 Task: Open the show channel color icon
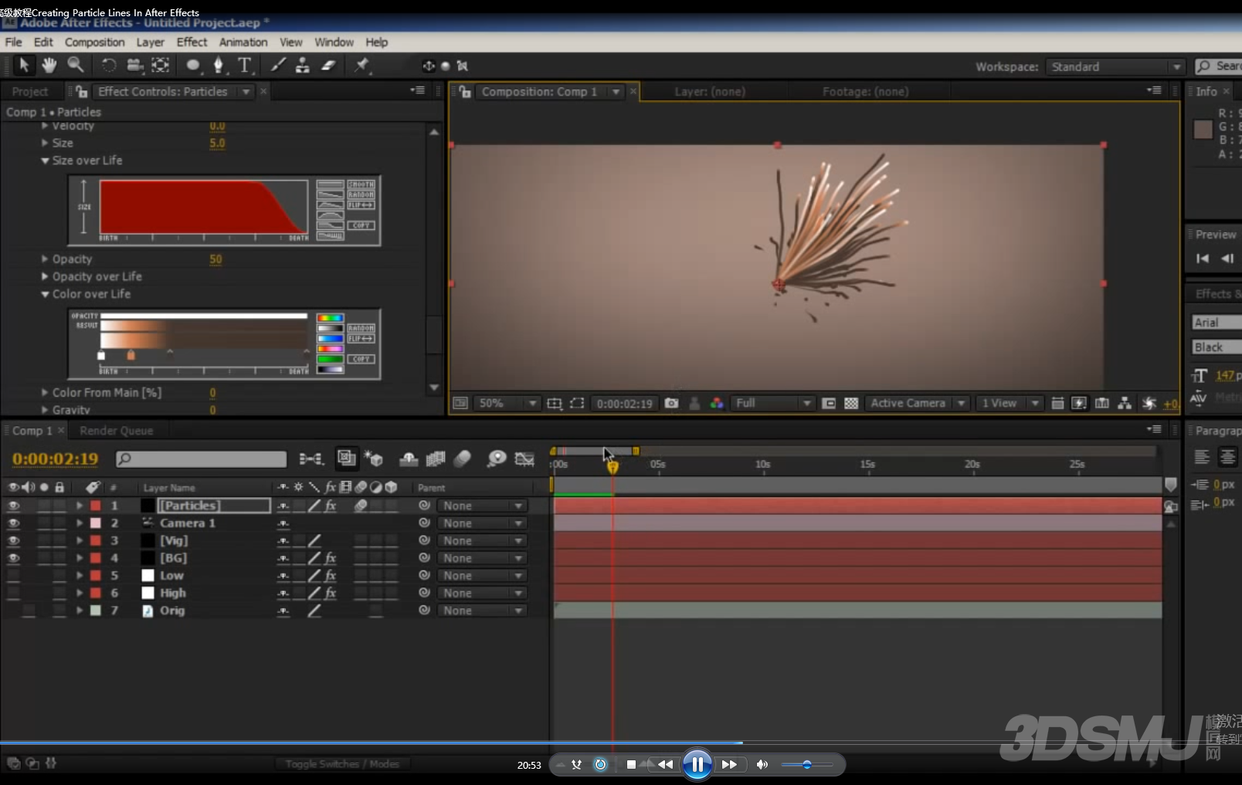tap(717, 403)
